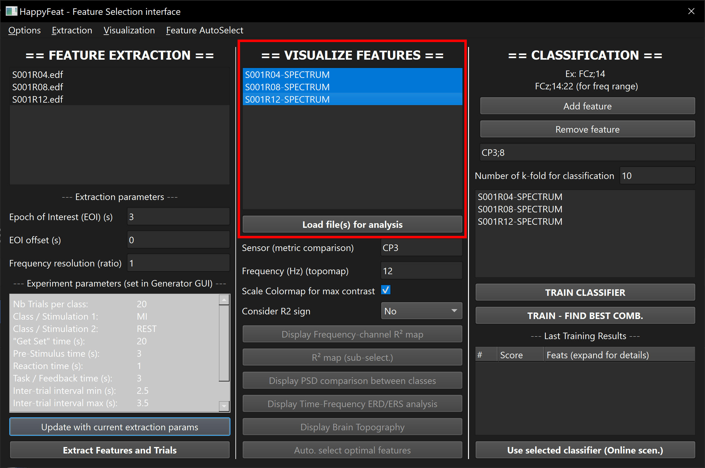Screen dimensions: 705x468
Task: Click experiment parameters scrollbar down arrow
Action: pyautogui.click(x=224, y=406)
